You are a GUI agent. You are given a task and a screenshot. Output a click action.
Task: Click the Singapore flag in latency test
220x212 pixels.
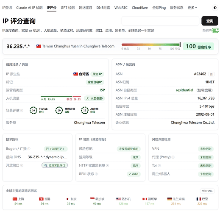click(x=92, y=198)
